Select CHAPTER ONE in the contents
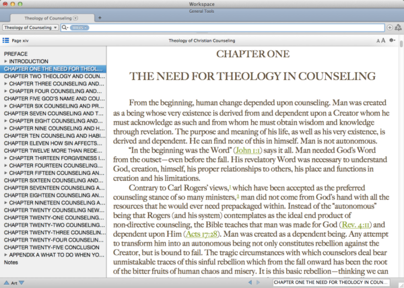Viewport: 404px width, 288px height. pos(53,69)
